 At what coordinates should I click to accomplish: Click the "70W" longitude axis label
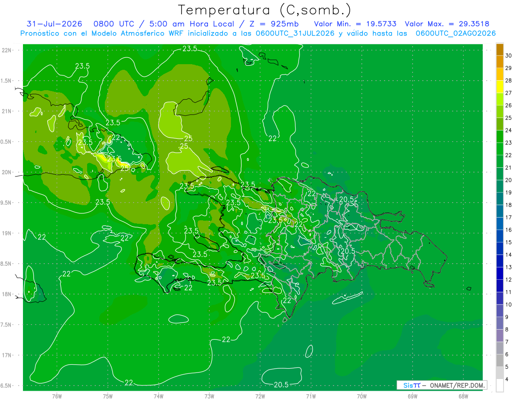pos(362,396)
